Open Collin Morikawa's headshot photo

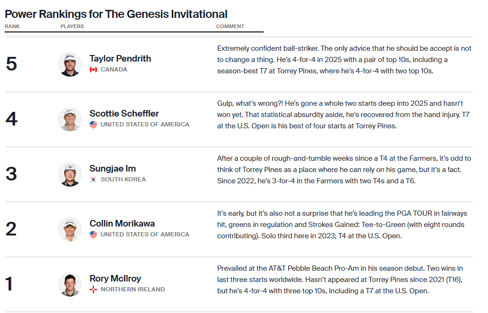(70, 229)
